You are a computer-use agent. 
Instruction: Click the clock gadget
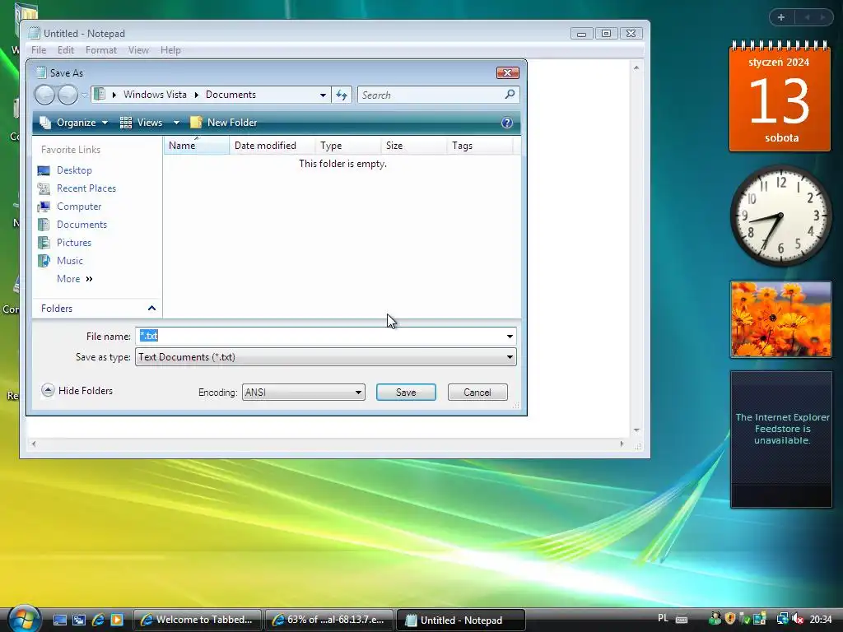click(x=780, y=216)
